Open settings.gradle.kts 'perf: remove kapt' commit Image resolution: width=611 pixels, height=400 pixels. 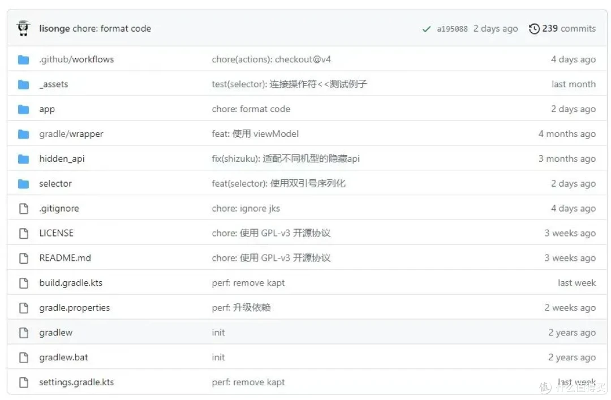tap(248, 382)
